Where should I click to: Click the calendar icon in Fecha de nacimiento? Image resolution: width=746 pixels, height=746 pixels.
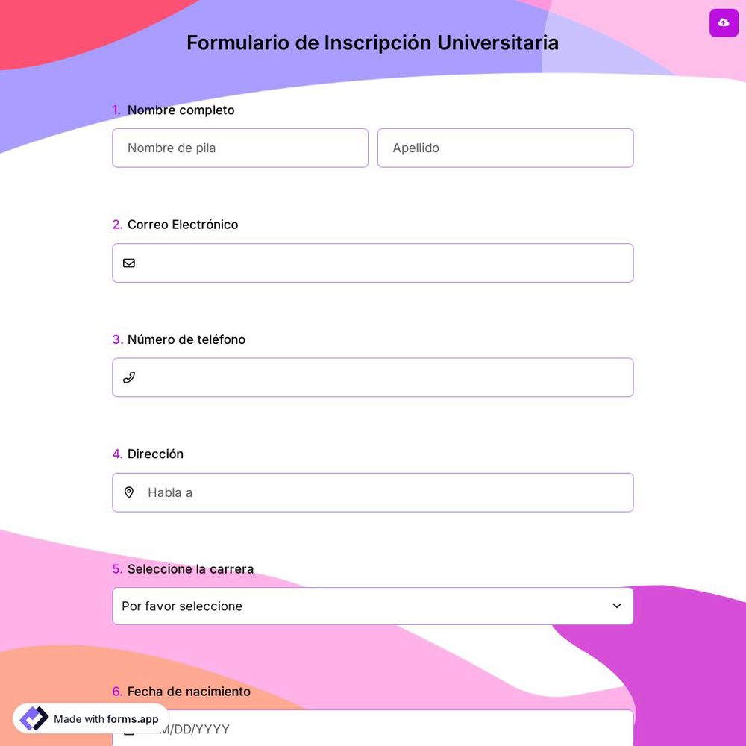[129, 729]
